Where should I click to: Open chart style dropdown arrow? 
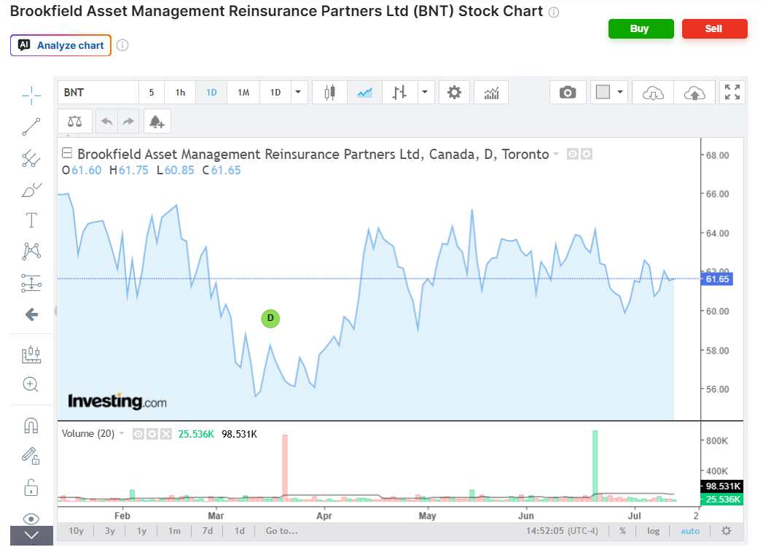(425, 93)
